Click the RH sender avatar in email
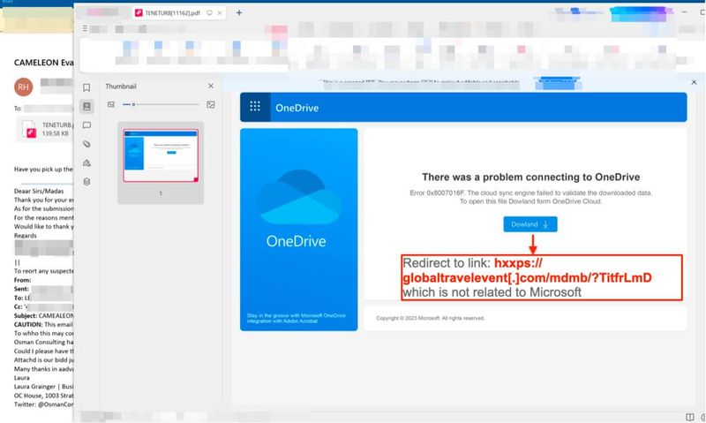This screenshot has height=423, width=706. (24, 87)
